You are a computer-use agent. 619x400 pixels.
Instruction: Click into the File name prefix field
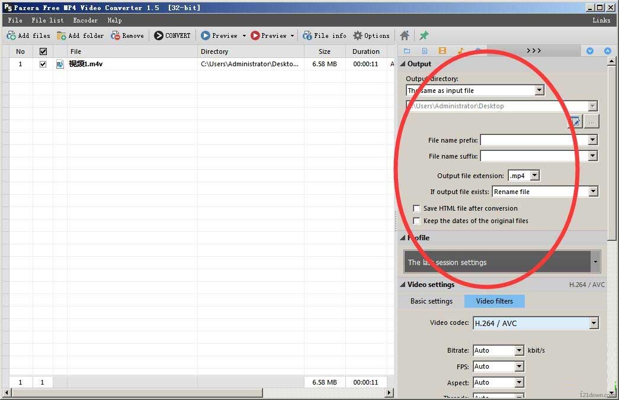pos(534,140)
